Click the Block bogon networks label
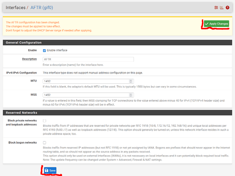Screen dimensions: 235x176 click(x=23, y=143)
